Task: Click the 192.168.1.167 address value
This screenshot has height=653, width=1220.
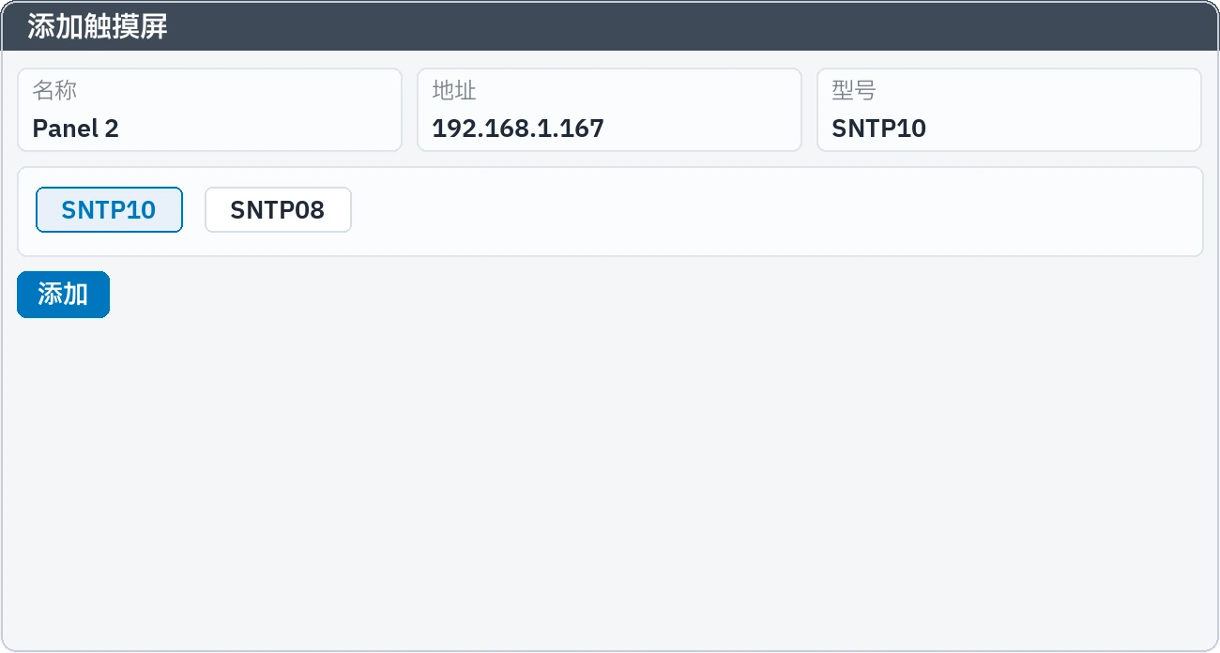Action: pos(517,129)
